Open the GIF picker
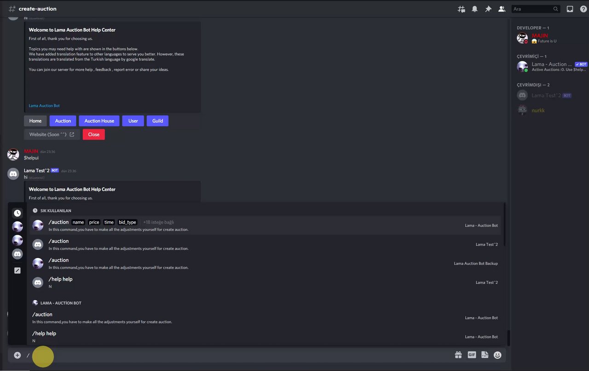589x371 pixels. pos(472,355)
